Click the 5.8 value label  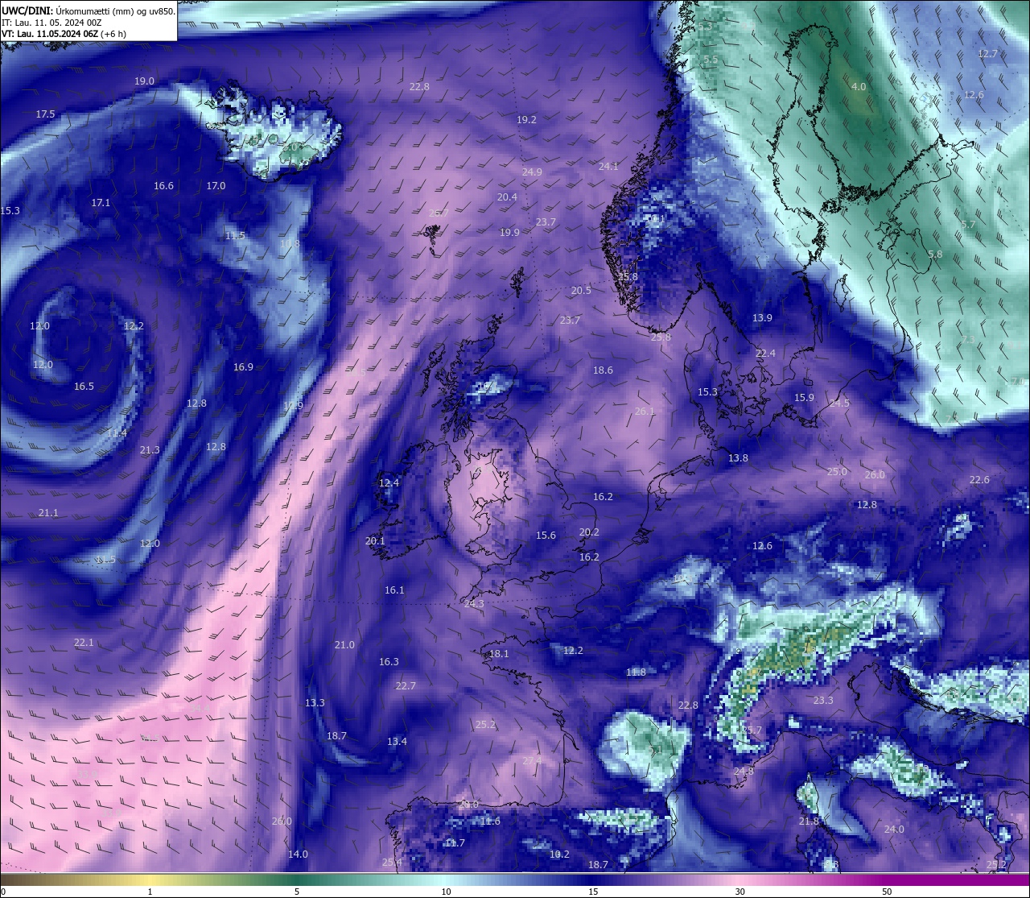pos(935,255)
